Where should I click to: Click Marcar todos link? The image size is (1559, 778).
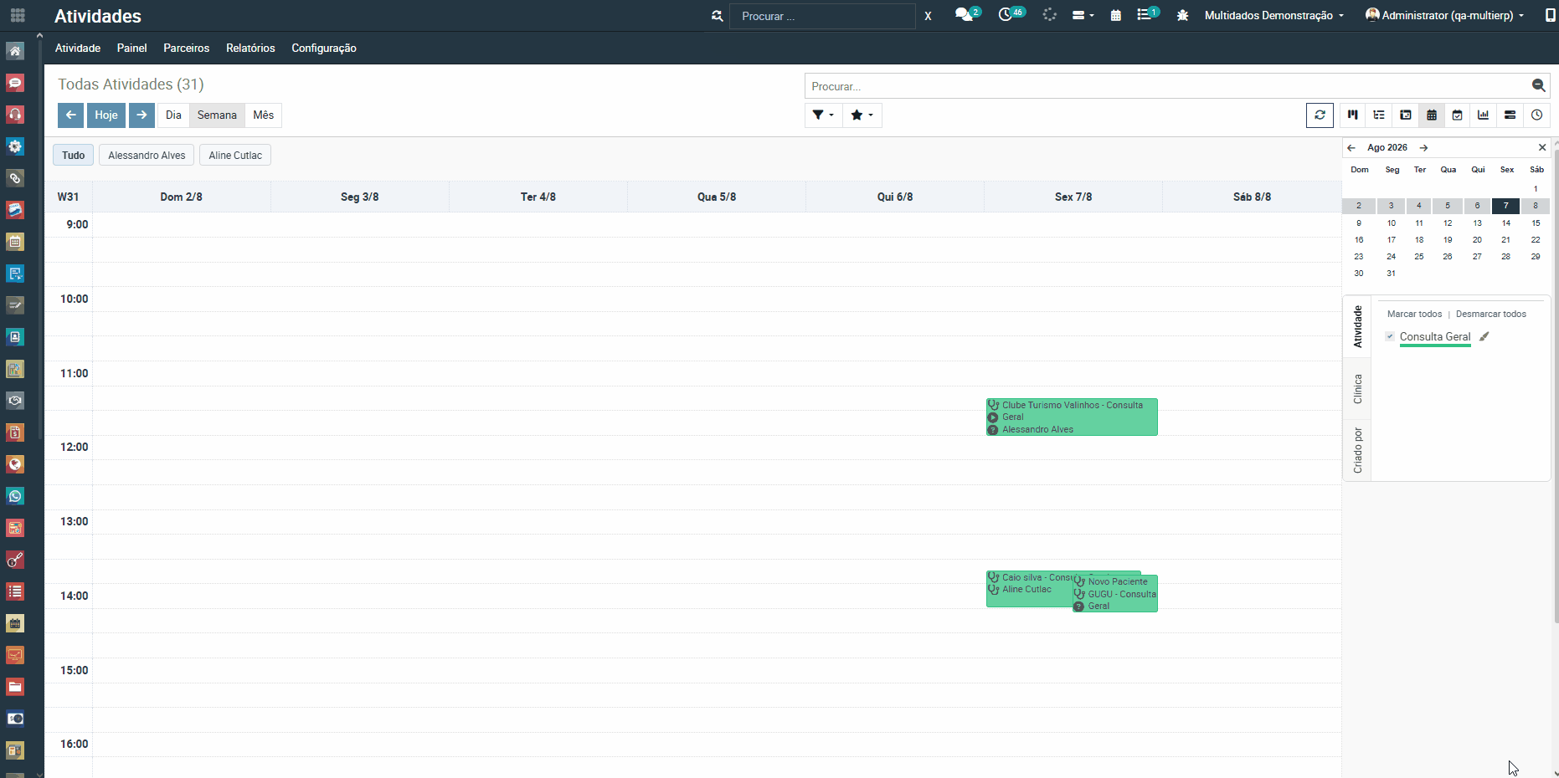(x=1414, y=315)
